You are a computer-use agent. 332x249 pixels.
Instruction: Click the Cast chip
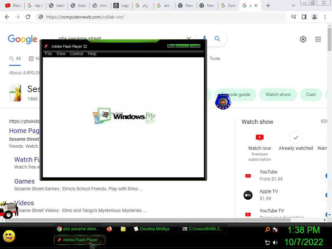pos(311,94)
